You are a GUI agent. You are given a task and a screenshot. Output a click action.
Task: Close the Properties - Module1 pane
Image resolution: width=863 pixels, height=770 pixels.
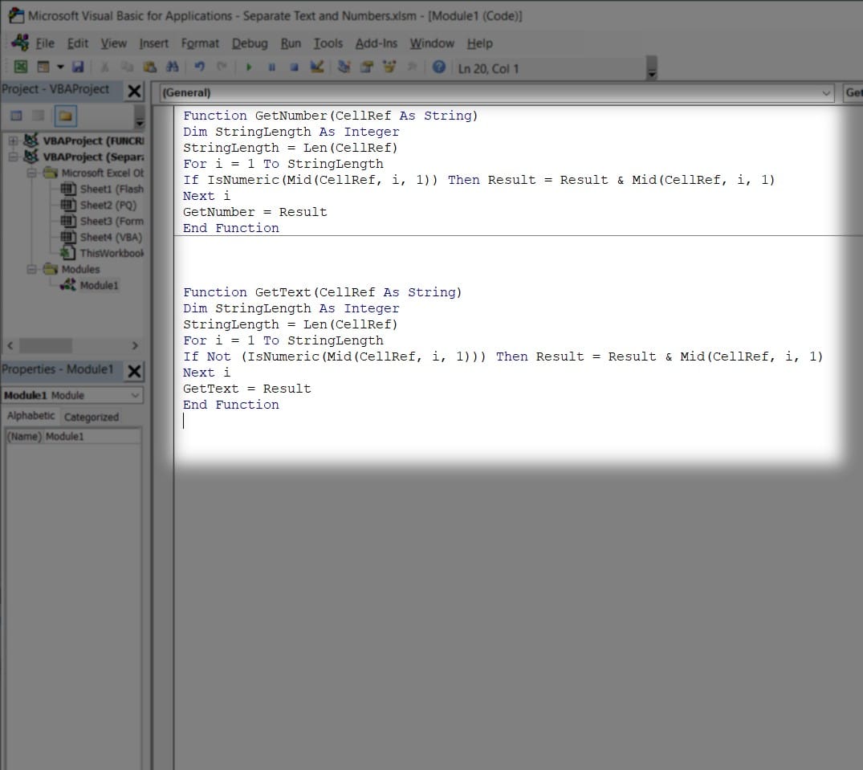pos(134,371)
